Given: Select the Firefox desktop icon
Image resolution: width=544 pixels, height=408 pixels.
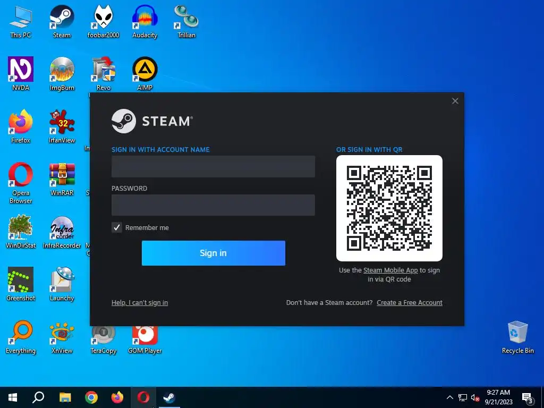Looking at the screenshot, I should [x=21, y=126].
